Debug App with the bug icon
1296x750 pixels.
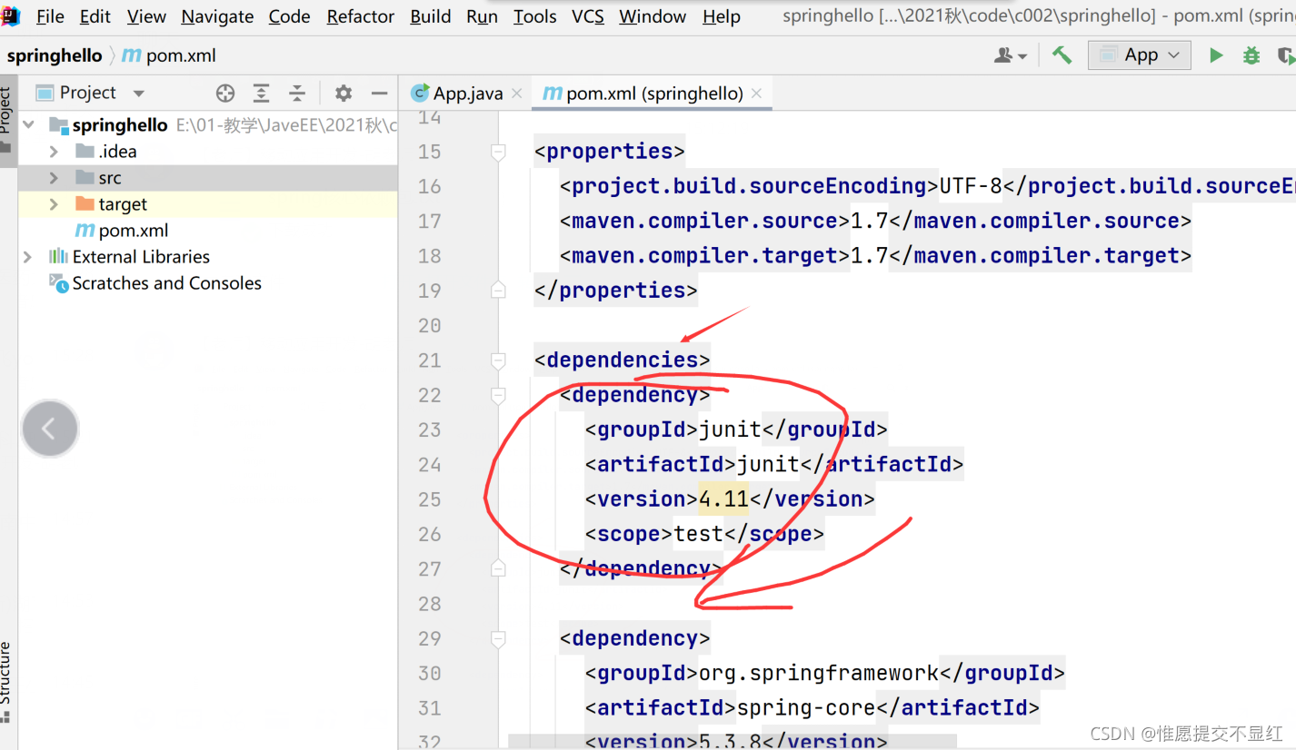point(1251,55)
